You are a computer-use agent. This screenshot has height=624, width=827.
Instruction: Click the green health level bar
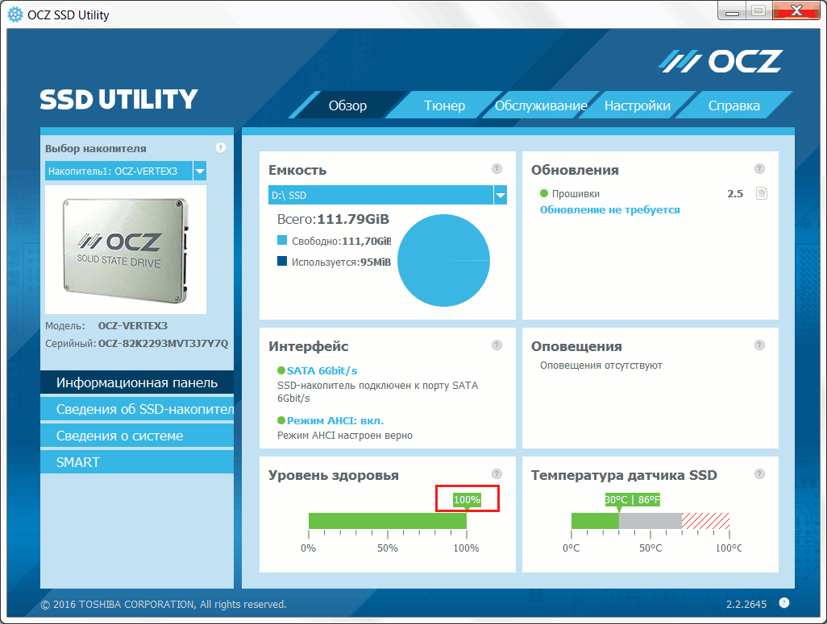coord(388,521)
